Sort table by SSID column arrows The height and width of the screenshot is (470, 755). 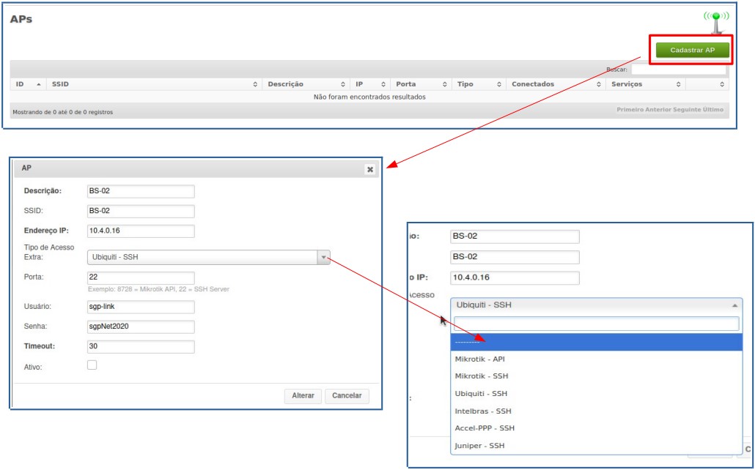pyautogui.click(x=255, y=85)
